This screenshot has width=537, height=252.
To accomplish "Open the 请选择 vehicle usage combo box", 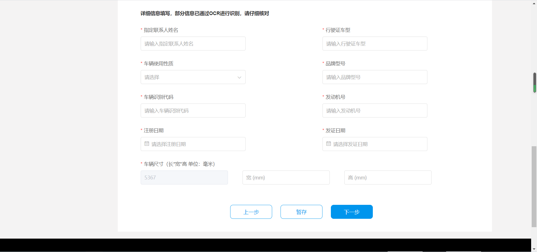I will (190, 77).
